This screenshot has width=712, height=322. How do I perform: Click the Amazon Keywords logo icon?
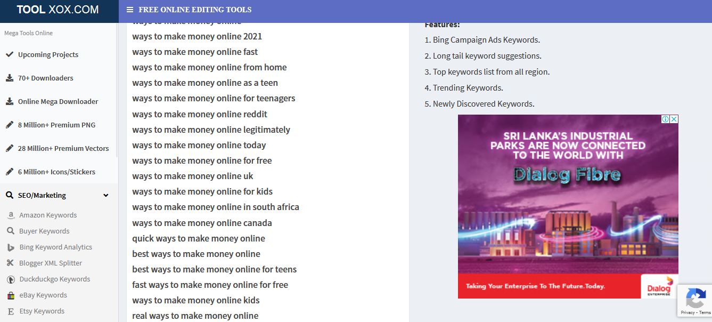[10, 215]
